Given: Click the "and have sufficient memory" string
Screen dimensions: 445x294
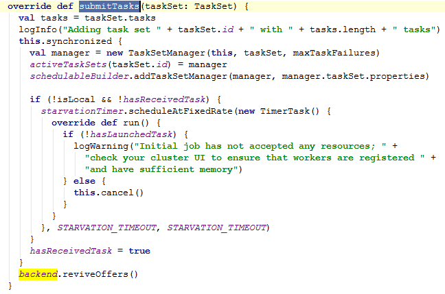Looking at the screenshot, I should [x=161, y=169].
